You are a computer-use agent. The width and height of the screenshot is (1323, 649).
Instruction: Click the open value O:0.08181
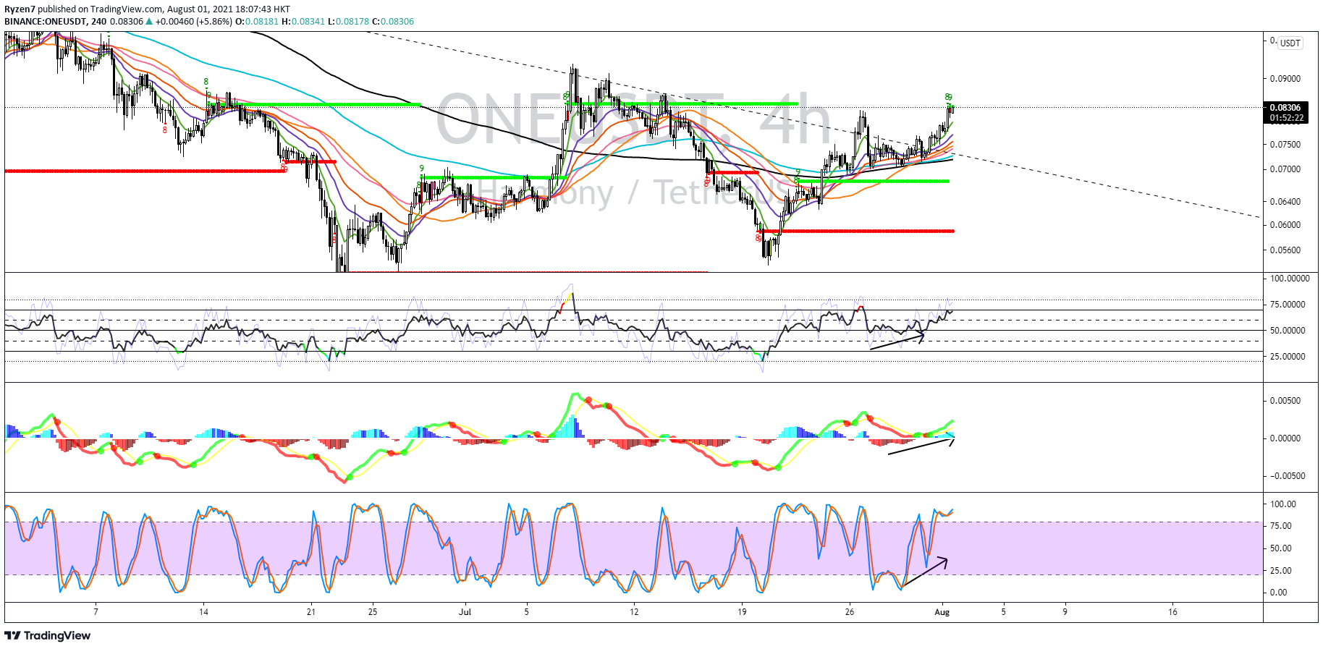click(257, 22)
